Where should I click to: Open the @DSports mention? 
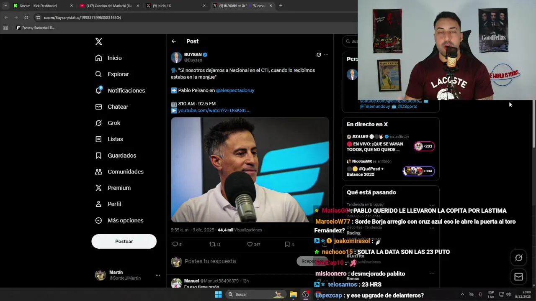[407, 107]
